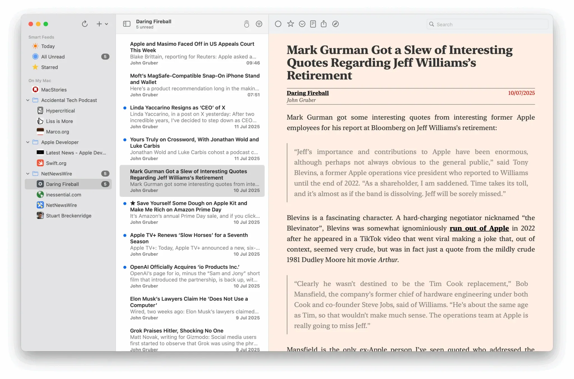Click the filter articles icon
574x379 pixels.
[259, 24]
